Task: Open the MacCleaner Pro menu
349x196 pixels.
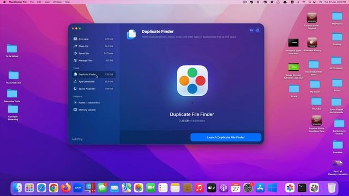Action: 17,2
